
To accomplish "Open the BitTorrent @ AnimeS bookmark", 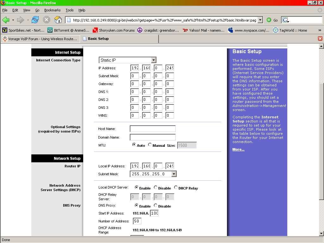I will point(68,30).
